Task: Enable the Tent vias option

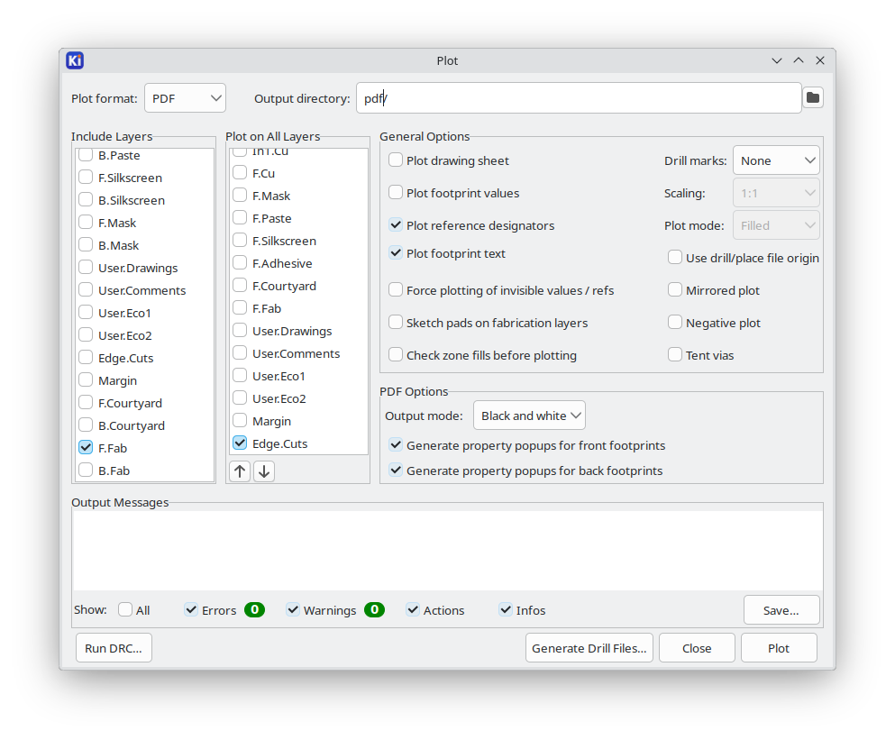Action: tap(675, 355)
